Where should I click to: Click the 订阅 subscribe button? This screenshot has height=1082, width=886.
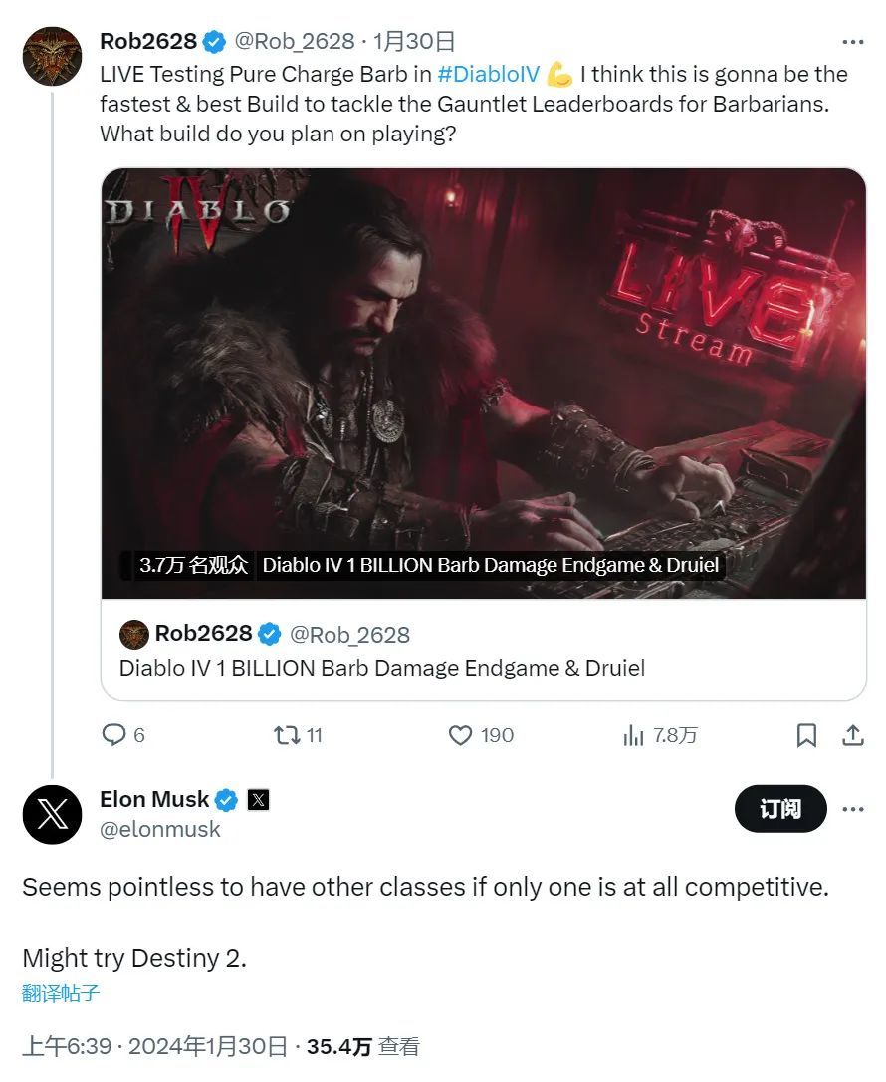(780, 808)
